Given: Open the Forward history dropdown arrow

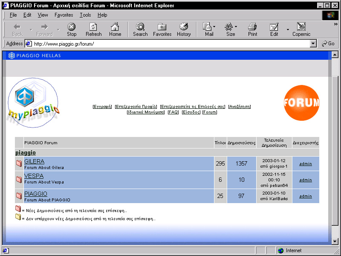Looking at the screenshot, I should pyautogui.click(x=58, y=29).
